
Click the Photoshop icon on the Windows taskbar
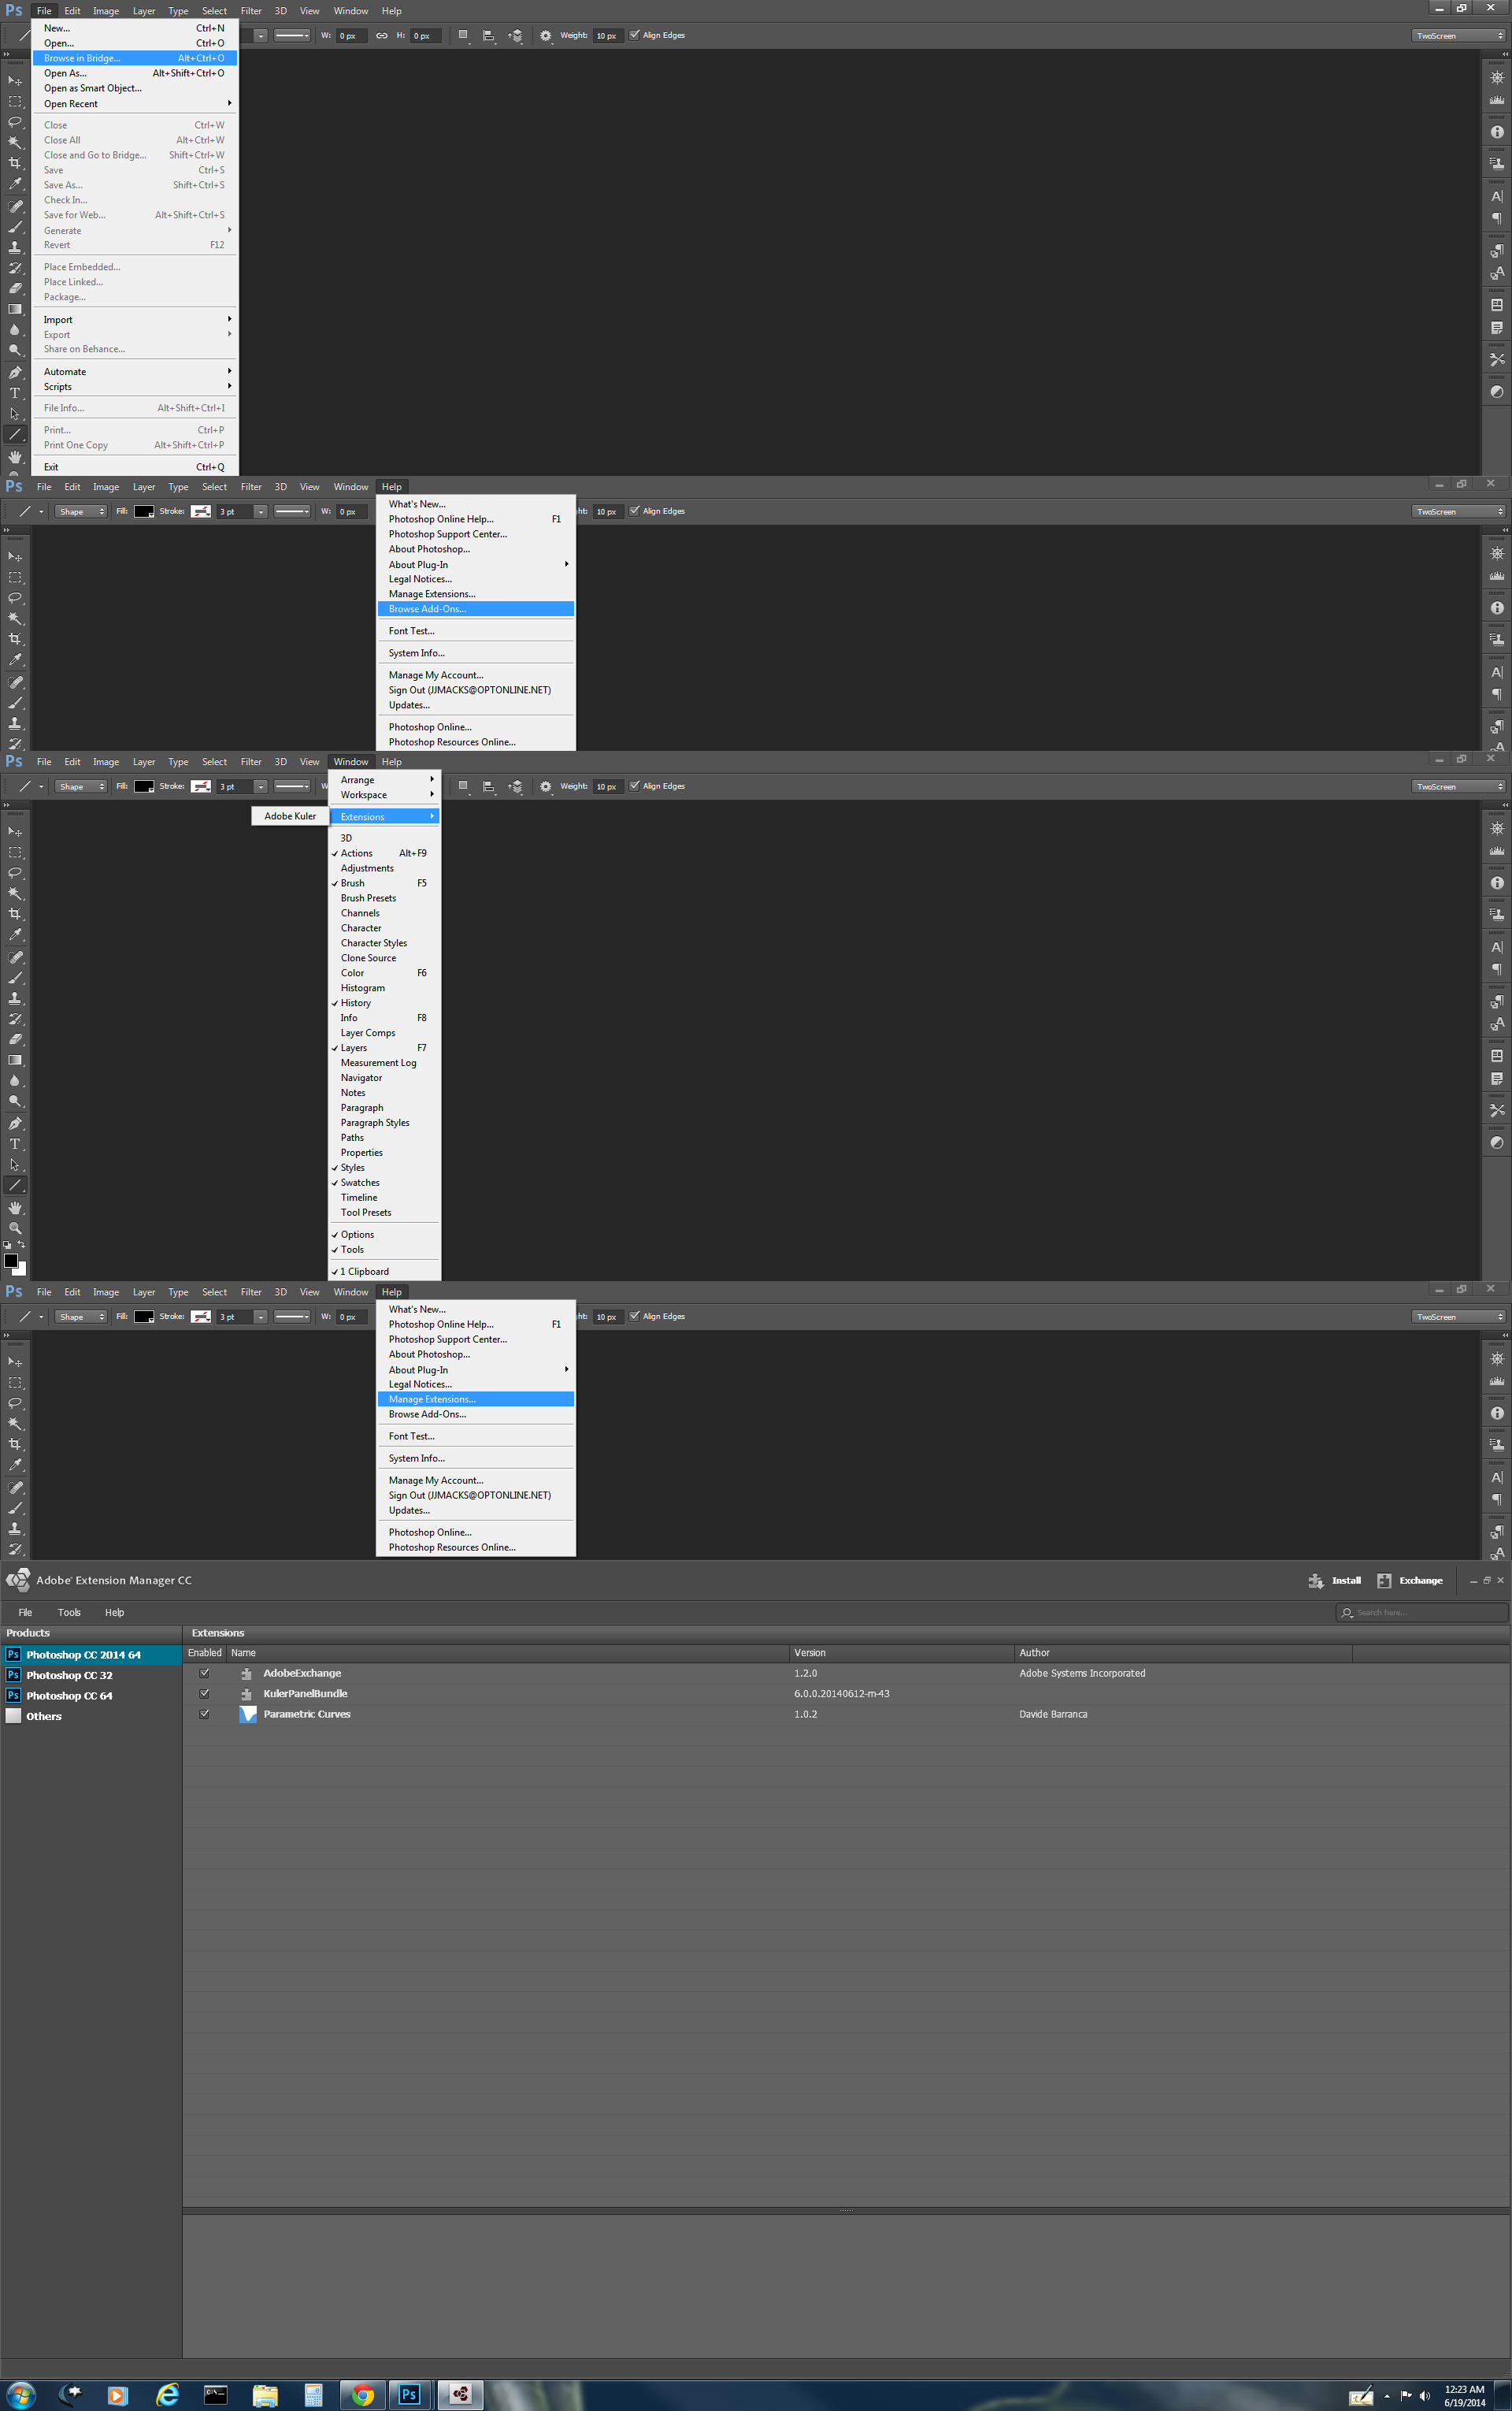click(410, 2394)
